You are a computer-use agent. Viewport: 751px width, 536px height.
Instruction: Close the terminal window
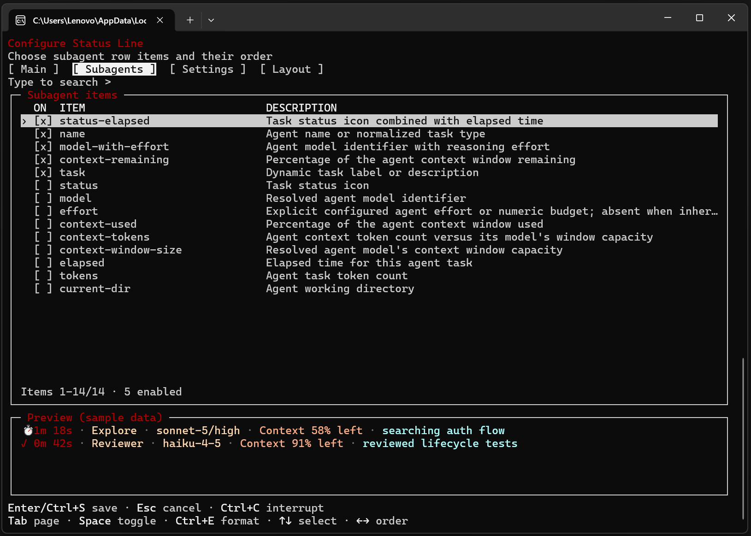coord(731,18)
